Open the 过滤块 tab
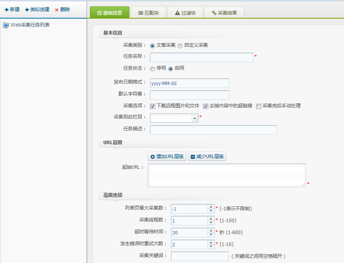The image size is (344, 263). pos(185,13)
